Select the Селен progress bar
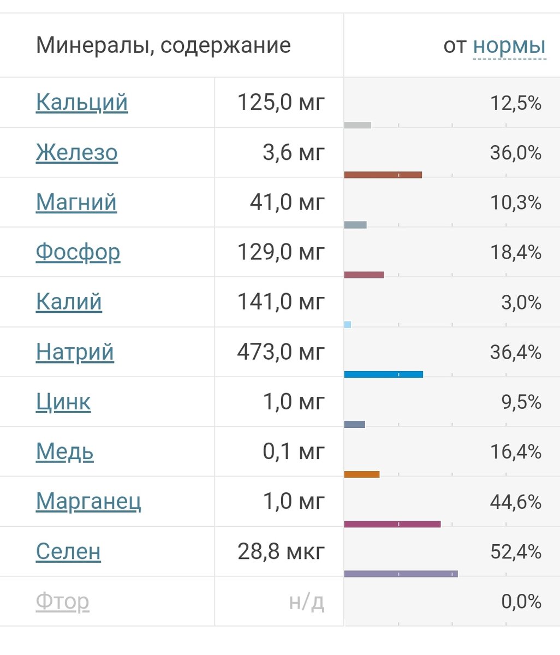The image size is (560, 655). point(401,573)
